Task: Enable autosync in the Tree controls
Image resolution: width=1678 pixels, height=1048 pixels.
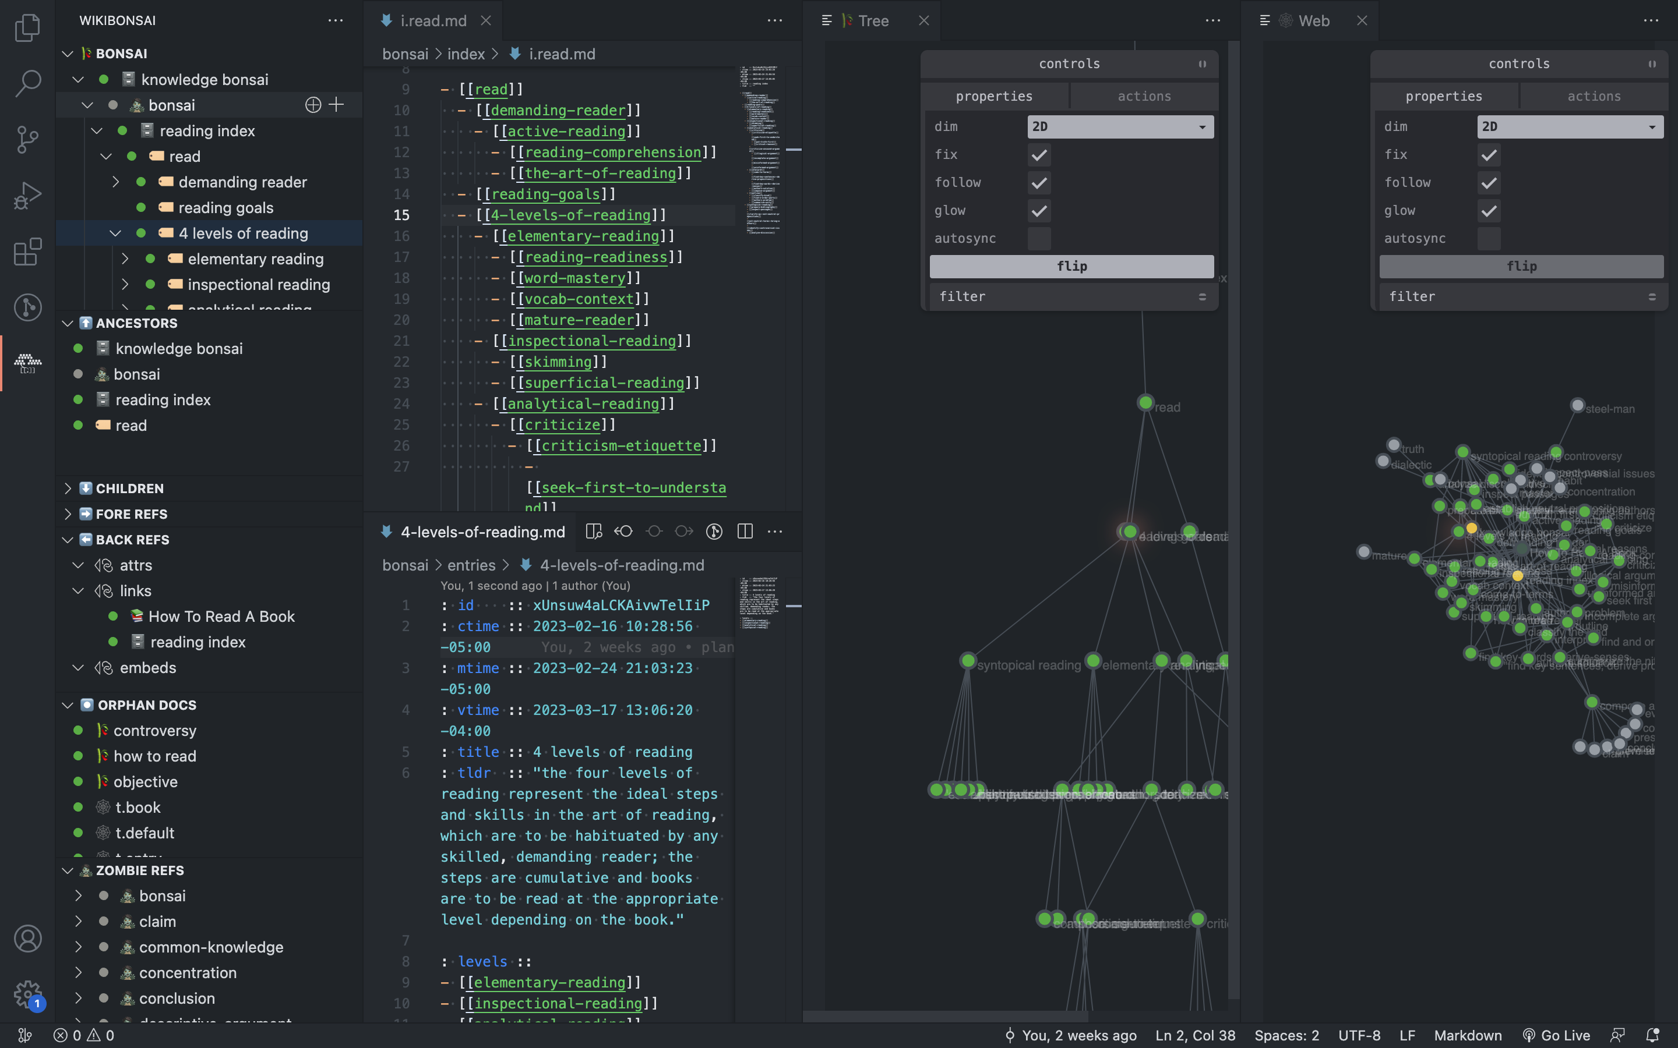Action: [1038, 239]
